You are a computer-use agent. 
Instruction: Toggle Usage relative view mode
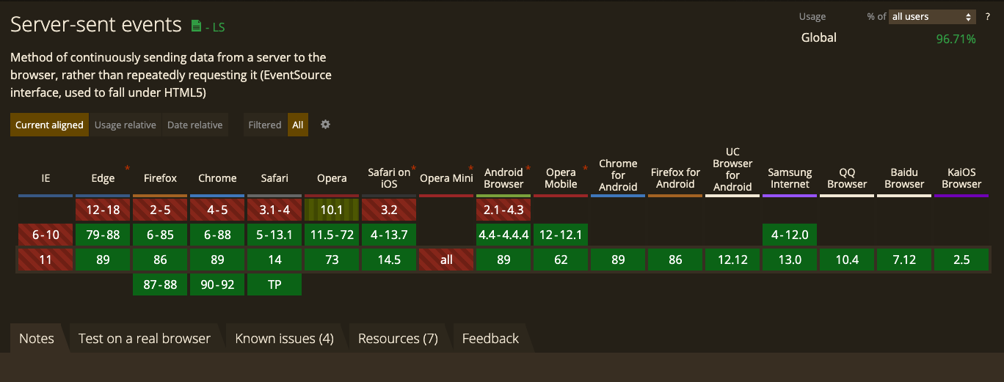(x=125, y=125)
